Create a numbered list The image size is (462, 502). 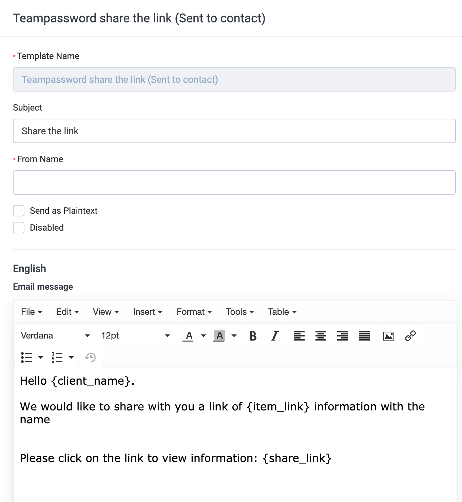tap(57, 357)
